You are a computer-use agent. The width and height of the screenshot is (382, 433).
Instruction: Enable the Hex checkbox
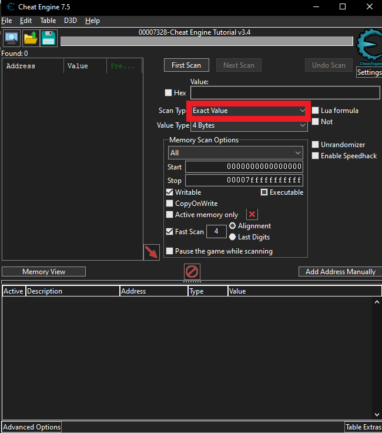tap(169, 93)
